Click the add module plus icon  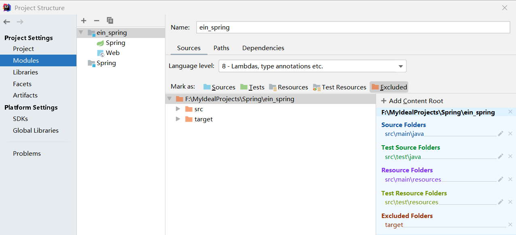(x=84, y=21)
